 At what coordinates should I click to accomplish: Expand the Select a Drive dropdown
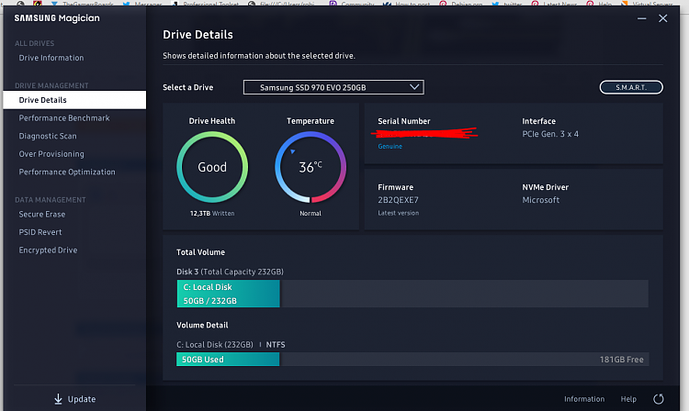pyautogui.click(x=333, y=87)
